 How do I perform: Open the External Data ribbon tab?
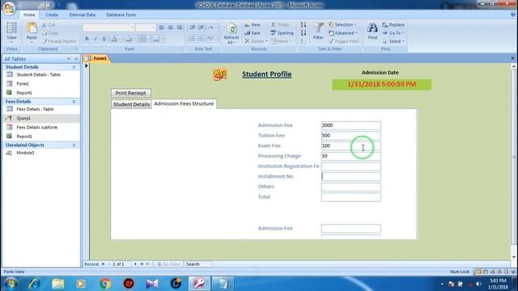[83, 15]
